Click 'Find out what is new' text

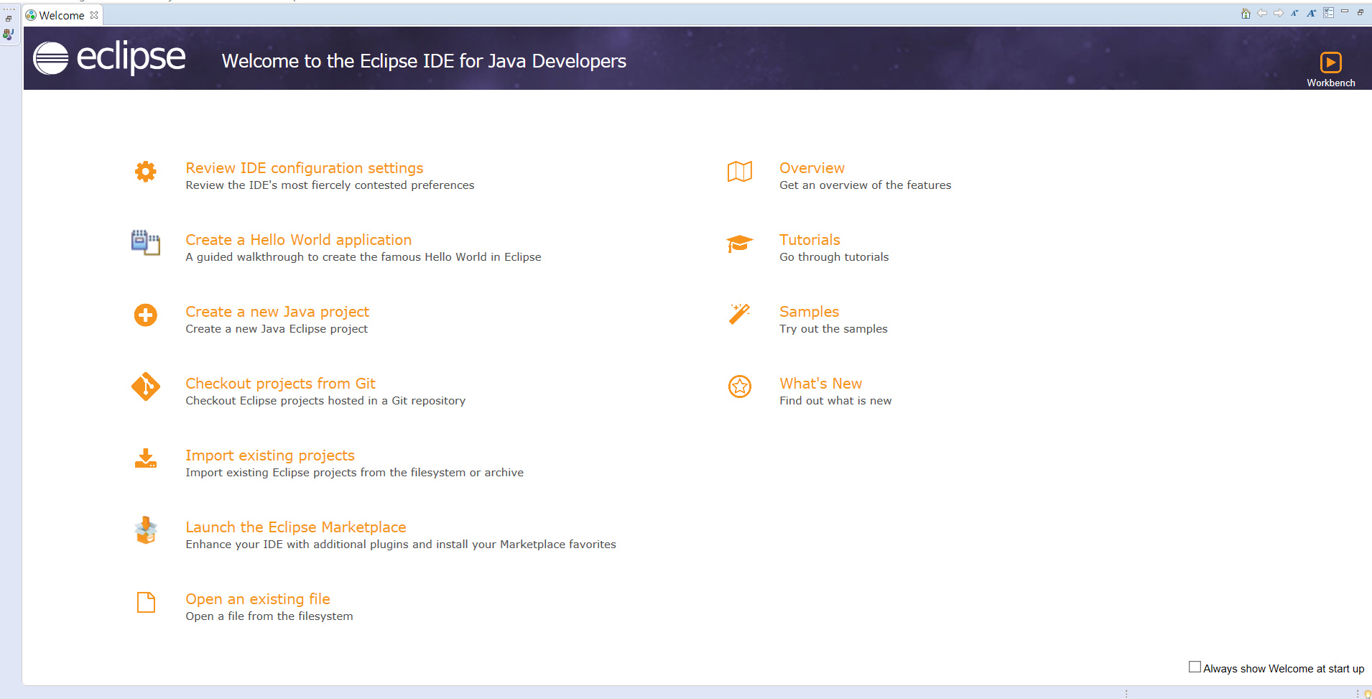click(x=835, y=401)
